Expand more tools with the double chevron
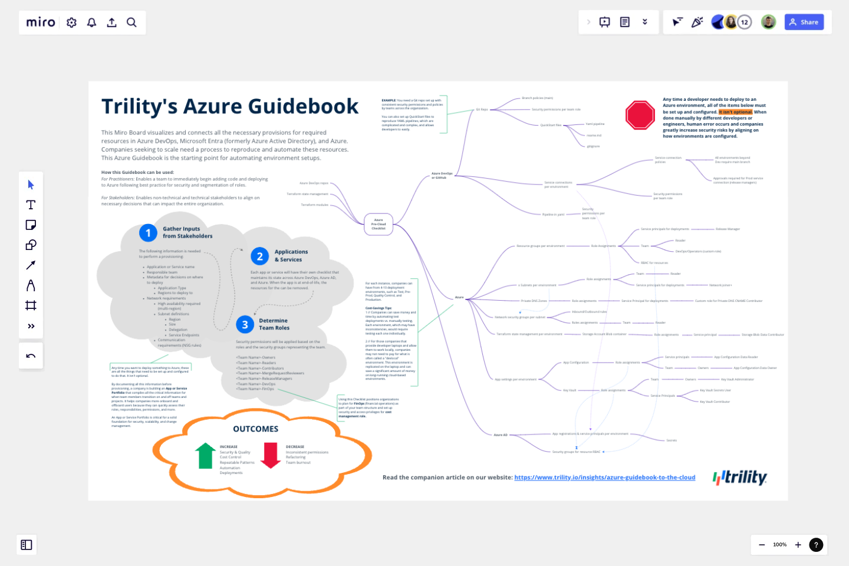 click(31, 325)
